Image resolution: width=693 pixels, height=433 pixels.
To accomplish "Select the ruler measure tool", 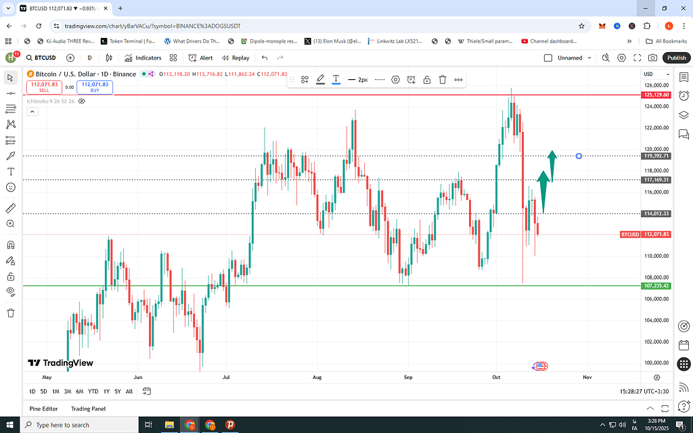I will point(10,208).
